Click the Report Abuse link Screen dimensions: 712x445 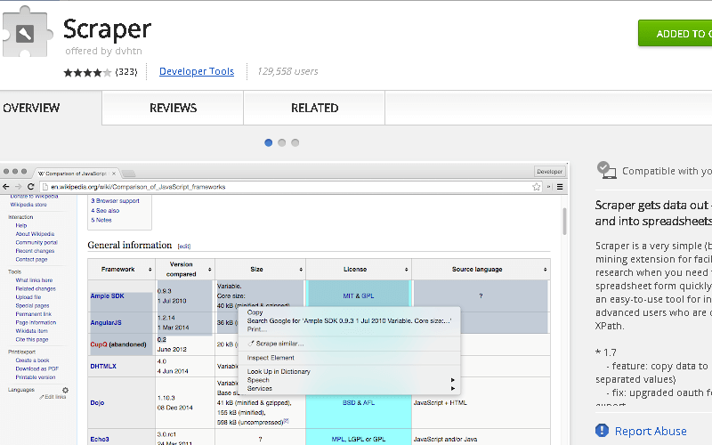click(651, 431)
